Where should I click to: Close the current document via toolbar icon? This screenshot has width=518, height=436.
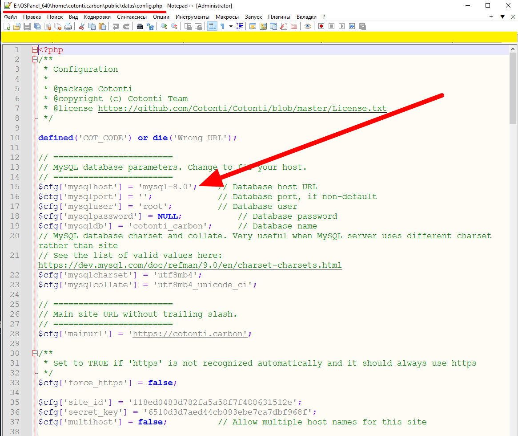pyautogui.click(x=48, y=26)
